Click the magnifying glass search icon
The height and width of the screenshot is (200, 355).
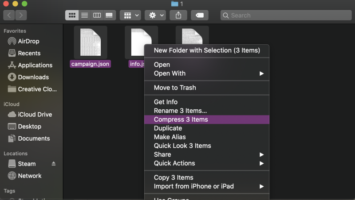click(226, 15)
